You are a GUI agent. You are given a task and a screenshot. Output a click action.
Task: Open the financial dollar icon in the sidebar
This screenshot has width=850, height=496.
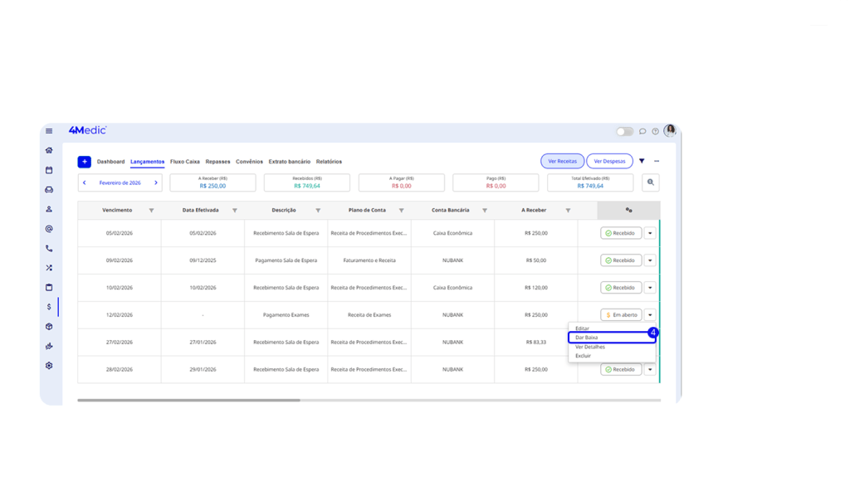(49, 307)
